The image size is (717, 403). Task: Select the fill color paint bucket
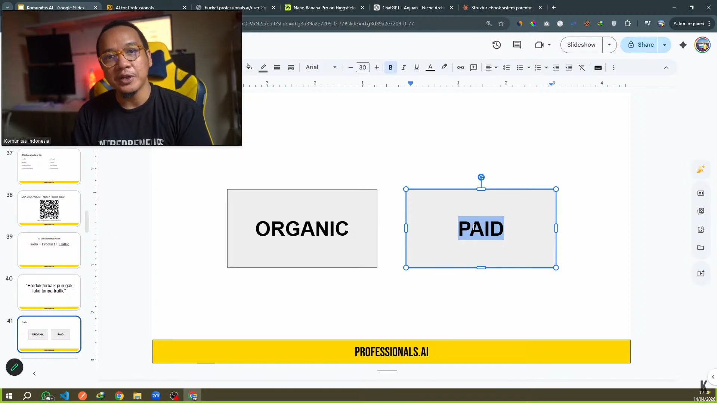(x=249, y=67)
